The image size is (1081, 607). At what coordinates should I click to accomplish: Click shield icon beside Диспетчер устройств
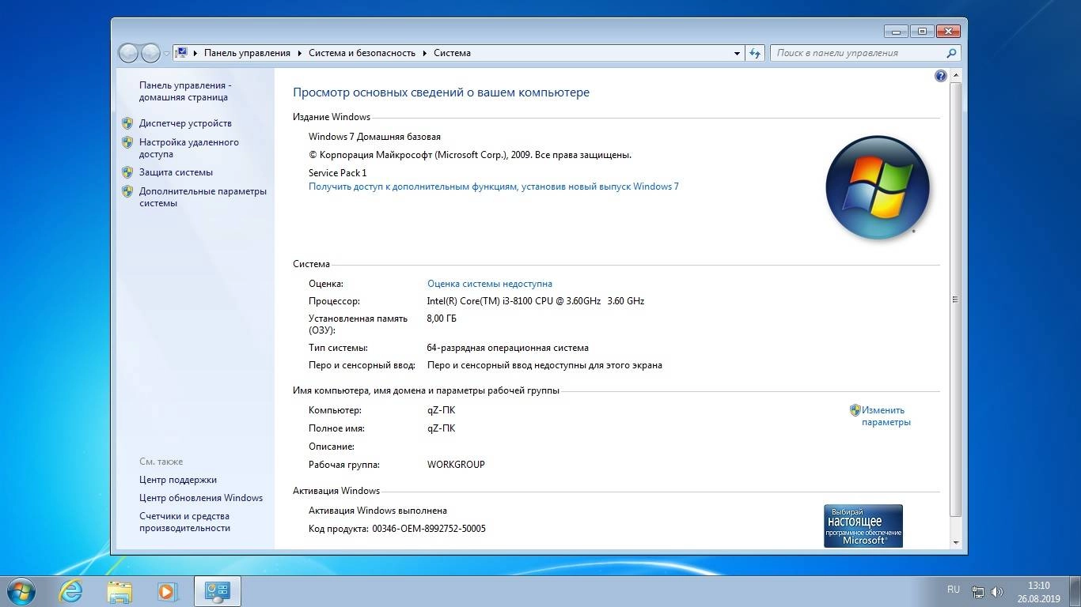[x=127, y=123]
